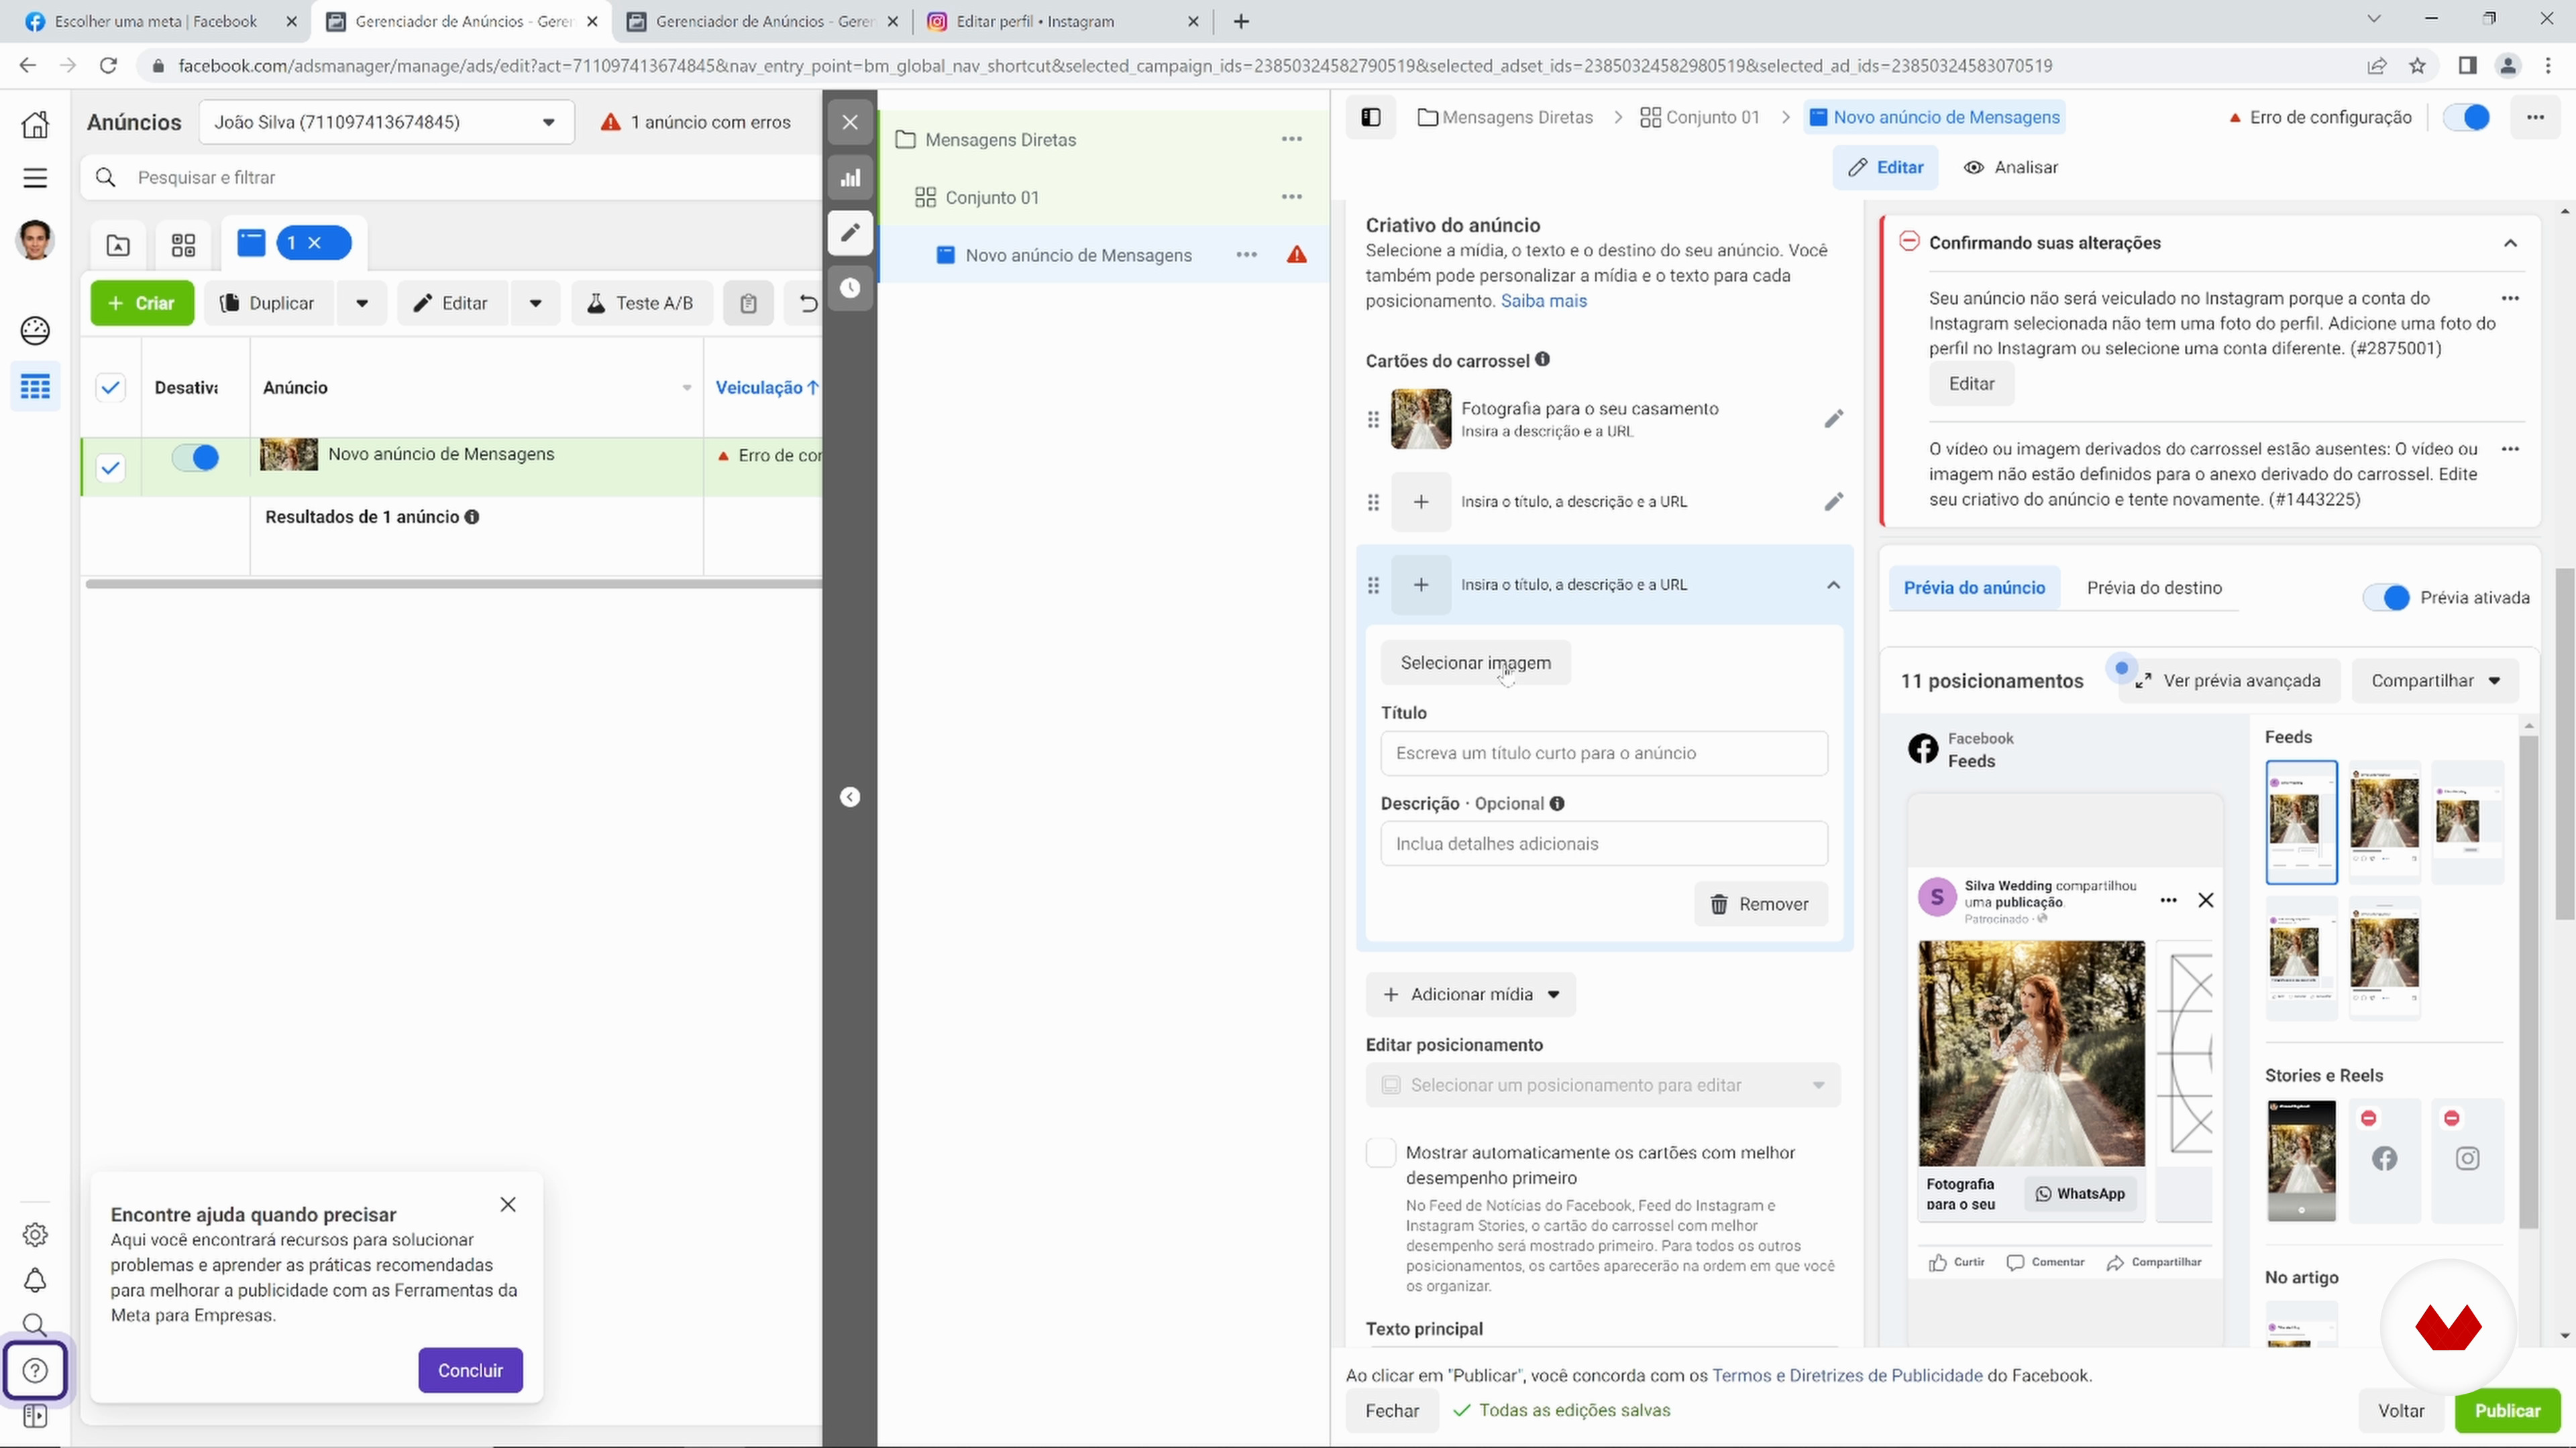The image size is (2576, 1448).
Task: Select the first Feeds preview thumbnail
Action: click(x=2301, y=823)
